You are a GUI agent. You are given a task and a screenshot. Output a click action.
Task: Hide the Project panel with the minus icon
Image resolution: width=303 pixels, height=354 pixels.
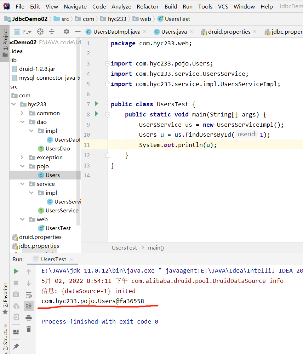(78, 32)
